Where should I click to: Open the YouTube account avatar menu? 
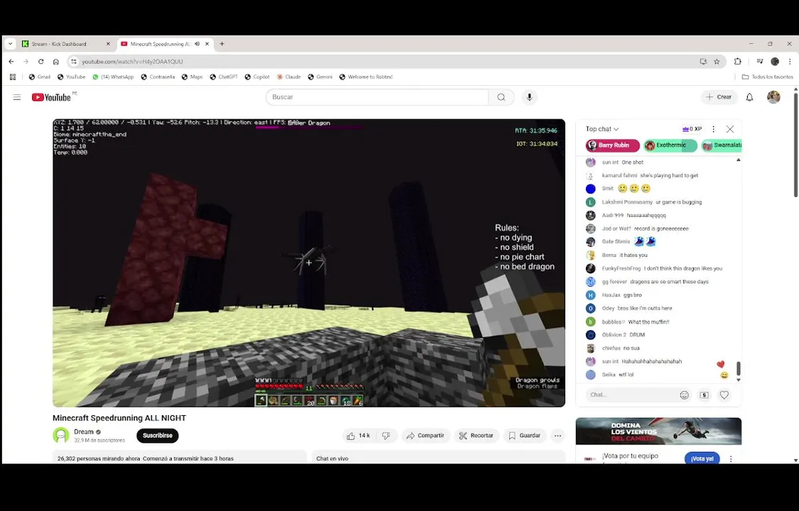[x=773, y=97]
